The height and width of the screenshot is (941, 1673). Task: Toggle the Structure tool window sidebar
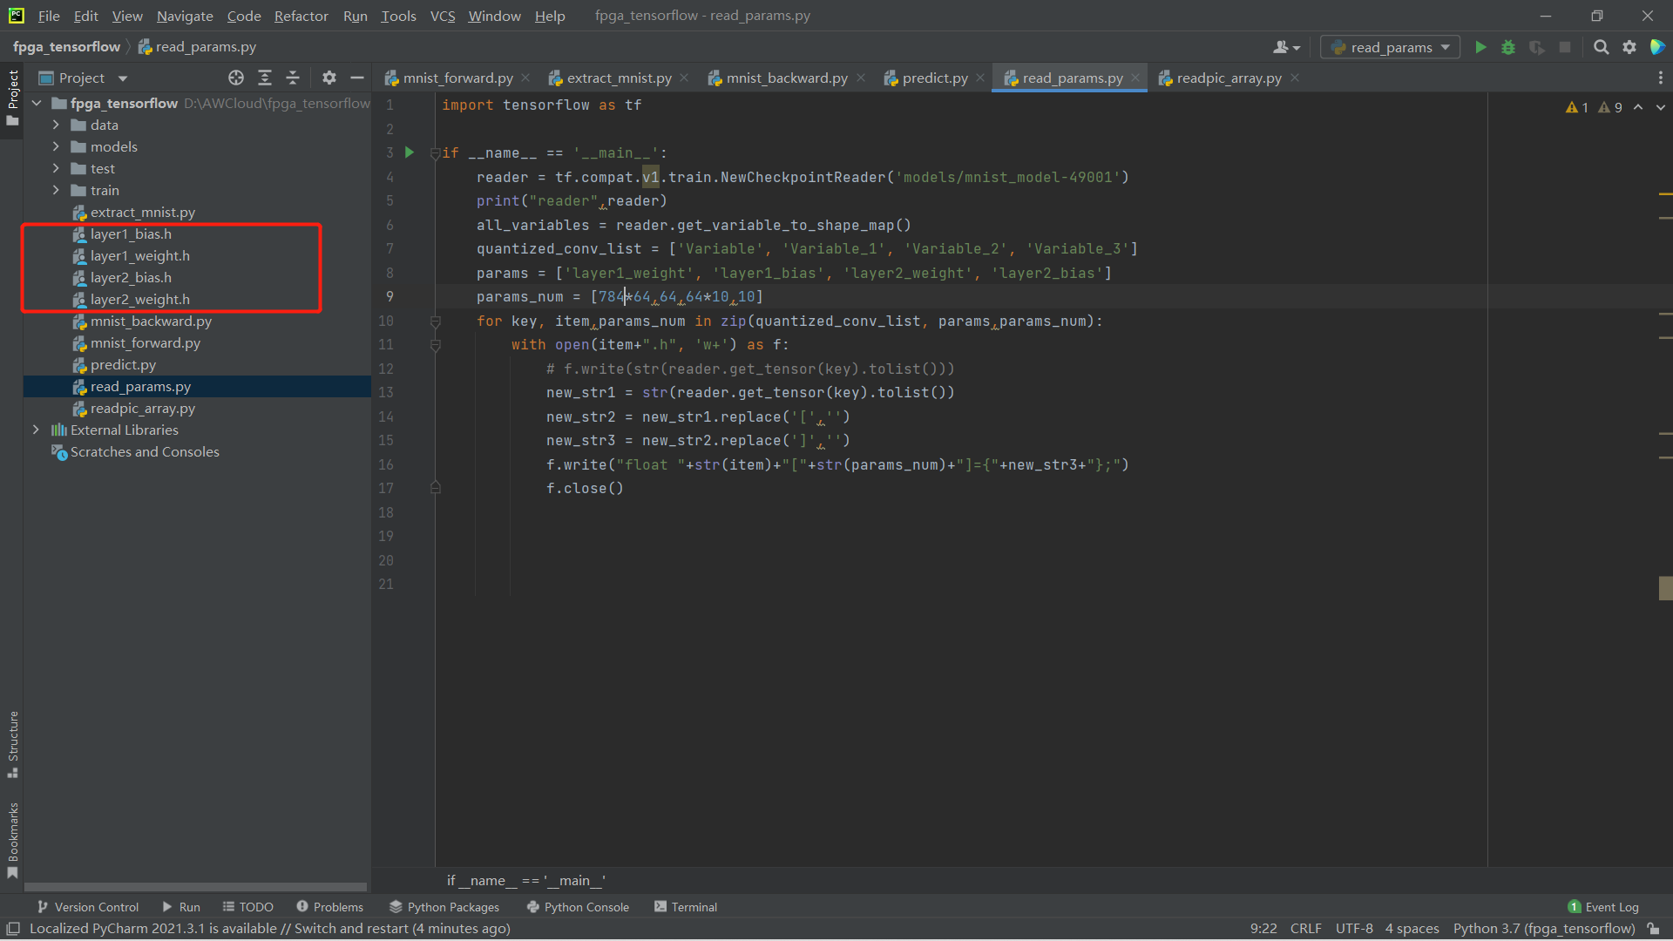[12, 743]
